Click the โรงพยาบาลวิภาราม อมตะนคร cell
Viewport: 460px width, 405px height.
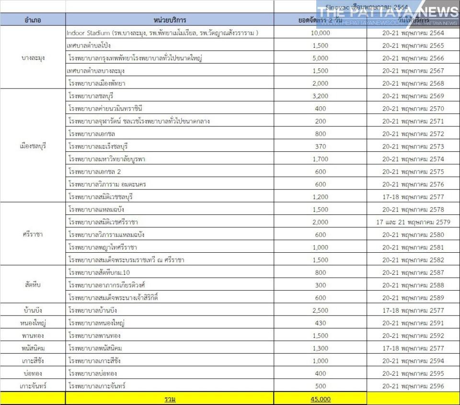[170, 184]
